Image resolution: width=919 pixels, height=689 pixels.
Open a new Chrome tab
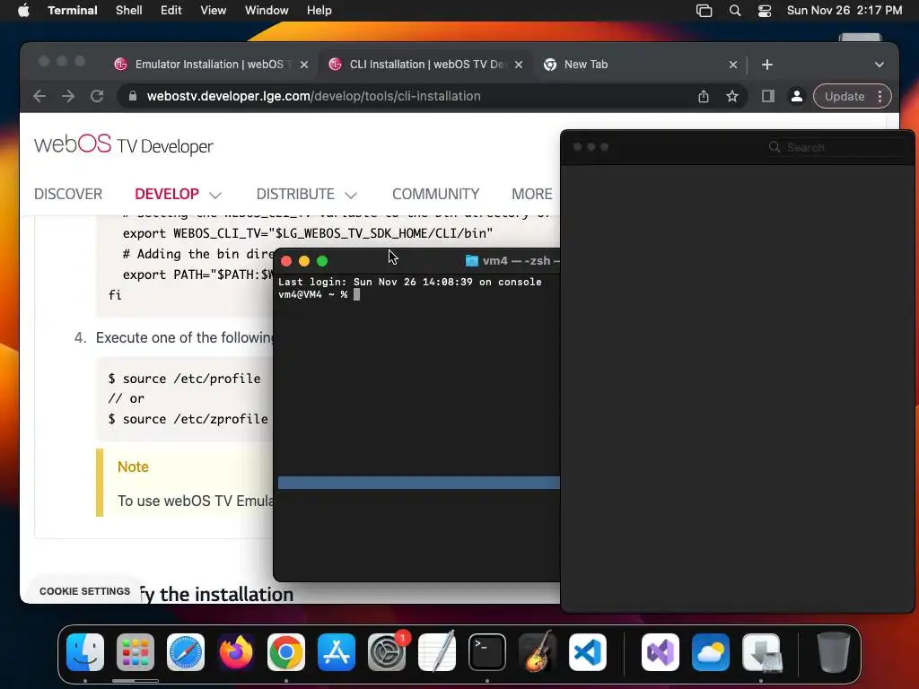click(x=767, y=65)
